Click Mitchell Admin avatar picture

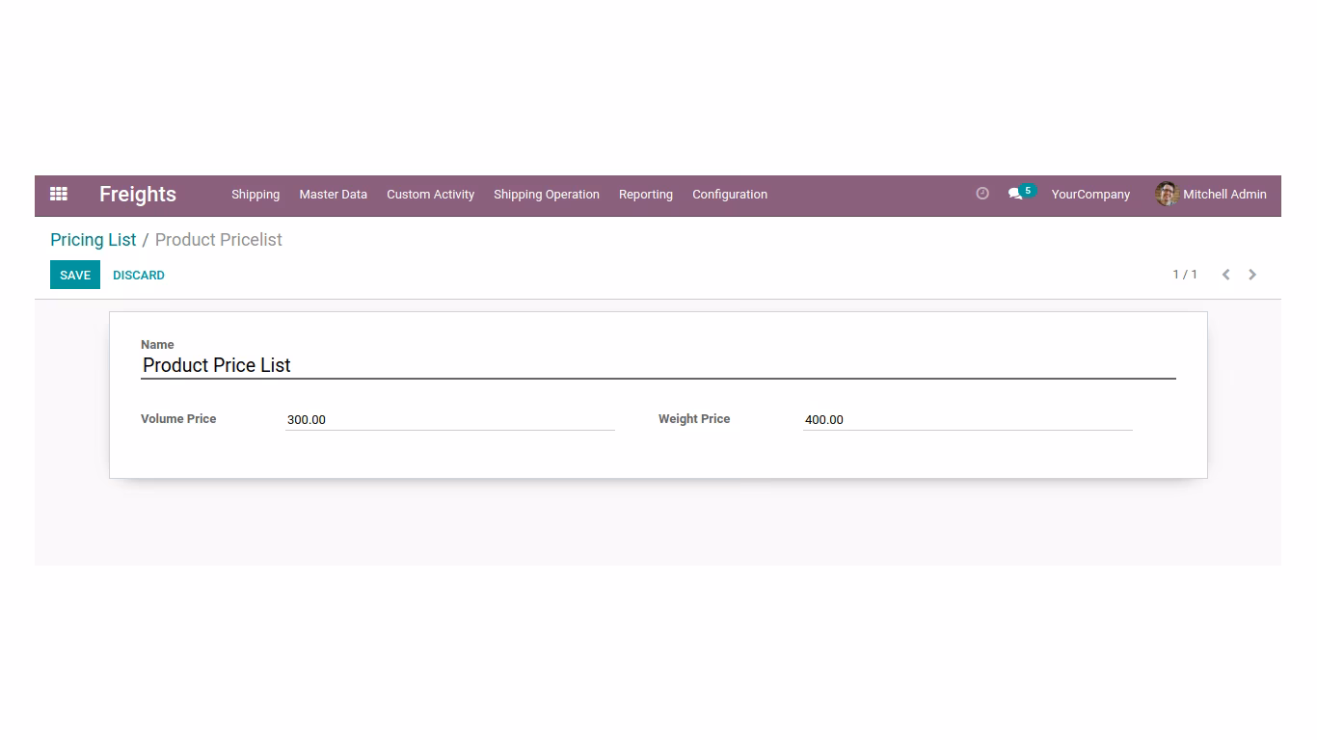(x=1167, y=194)
